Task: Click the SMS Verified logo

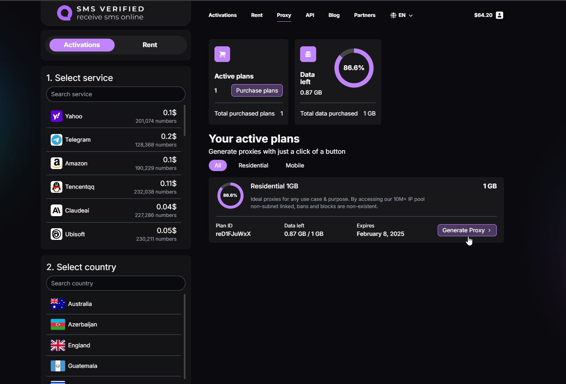Action: click(x=101, y=13)
